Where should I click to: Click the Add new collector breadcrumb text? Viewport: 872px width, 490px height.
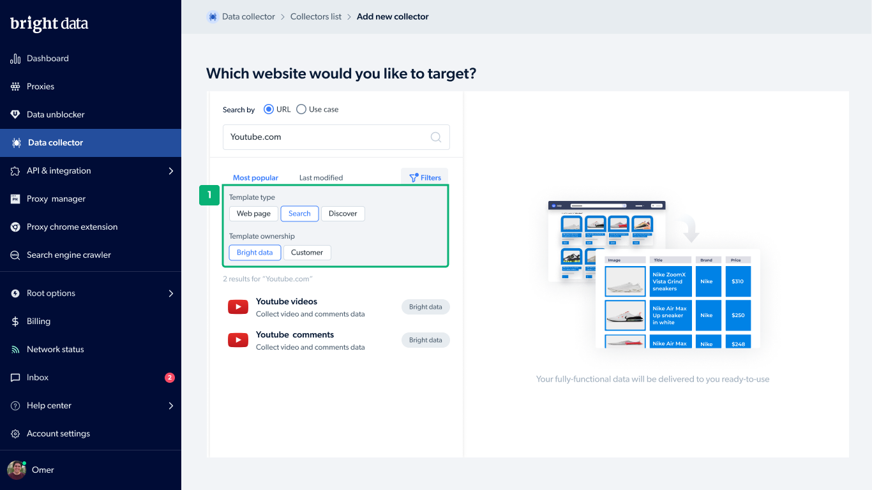coord(393,17)
